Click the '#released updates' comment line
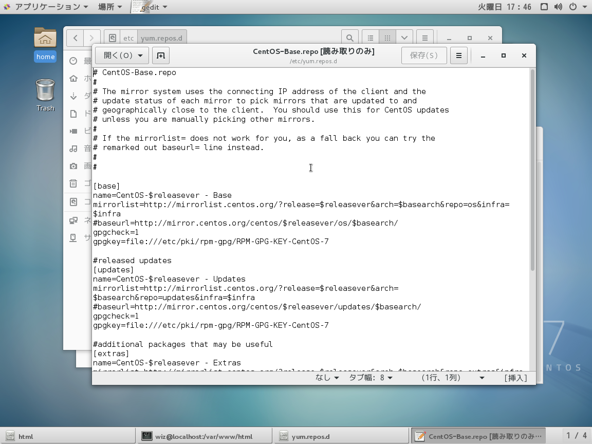Screen dimensions: 592x444 coord(132,261)
